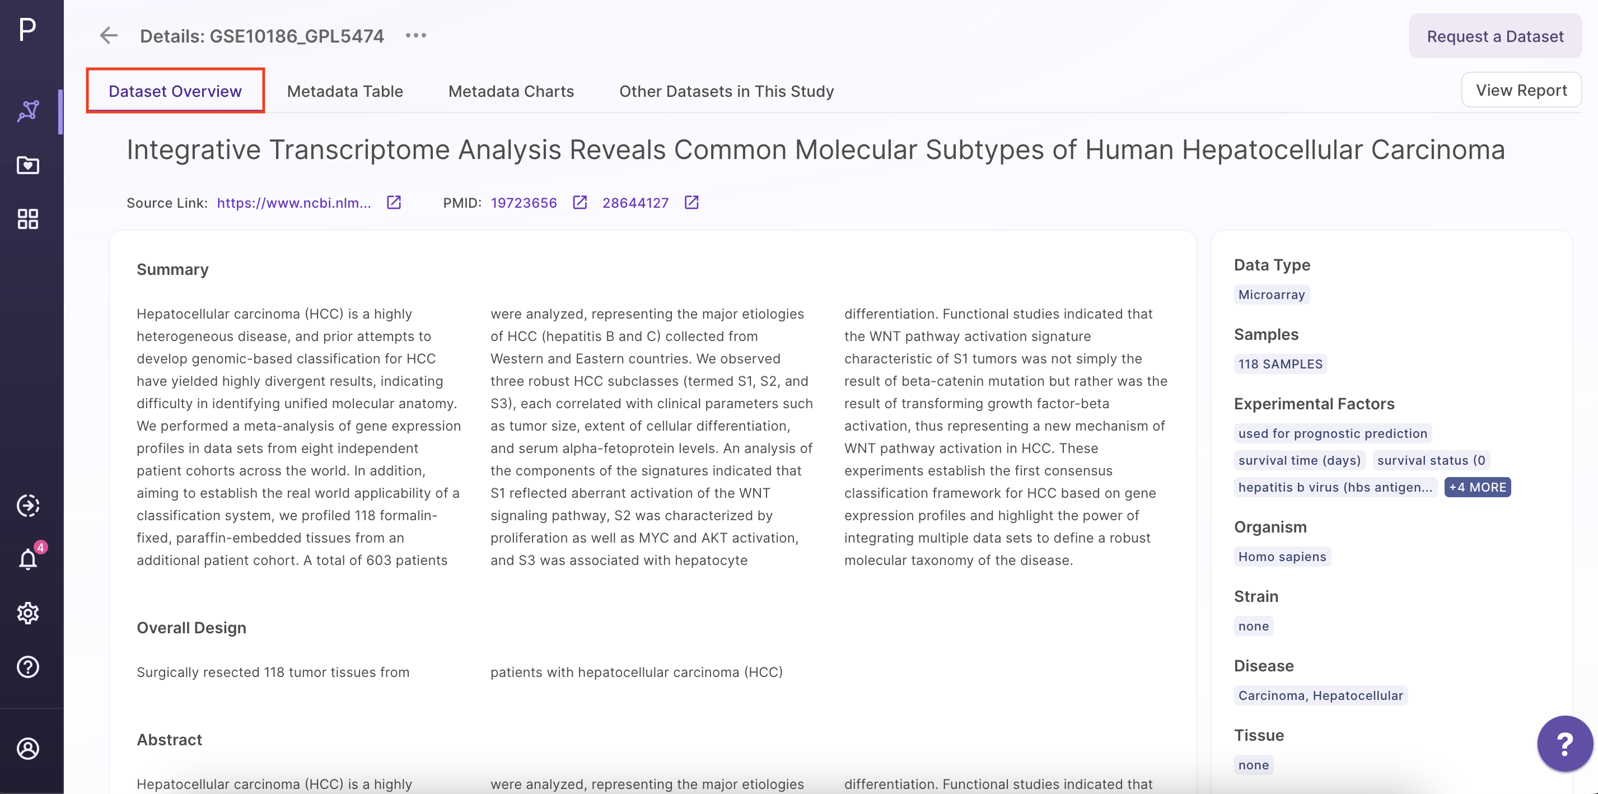Image resolution: width=1598 pixels, height=794 pixels.
Task: Open Source Link external link icon
Action: tap(394, 202)
